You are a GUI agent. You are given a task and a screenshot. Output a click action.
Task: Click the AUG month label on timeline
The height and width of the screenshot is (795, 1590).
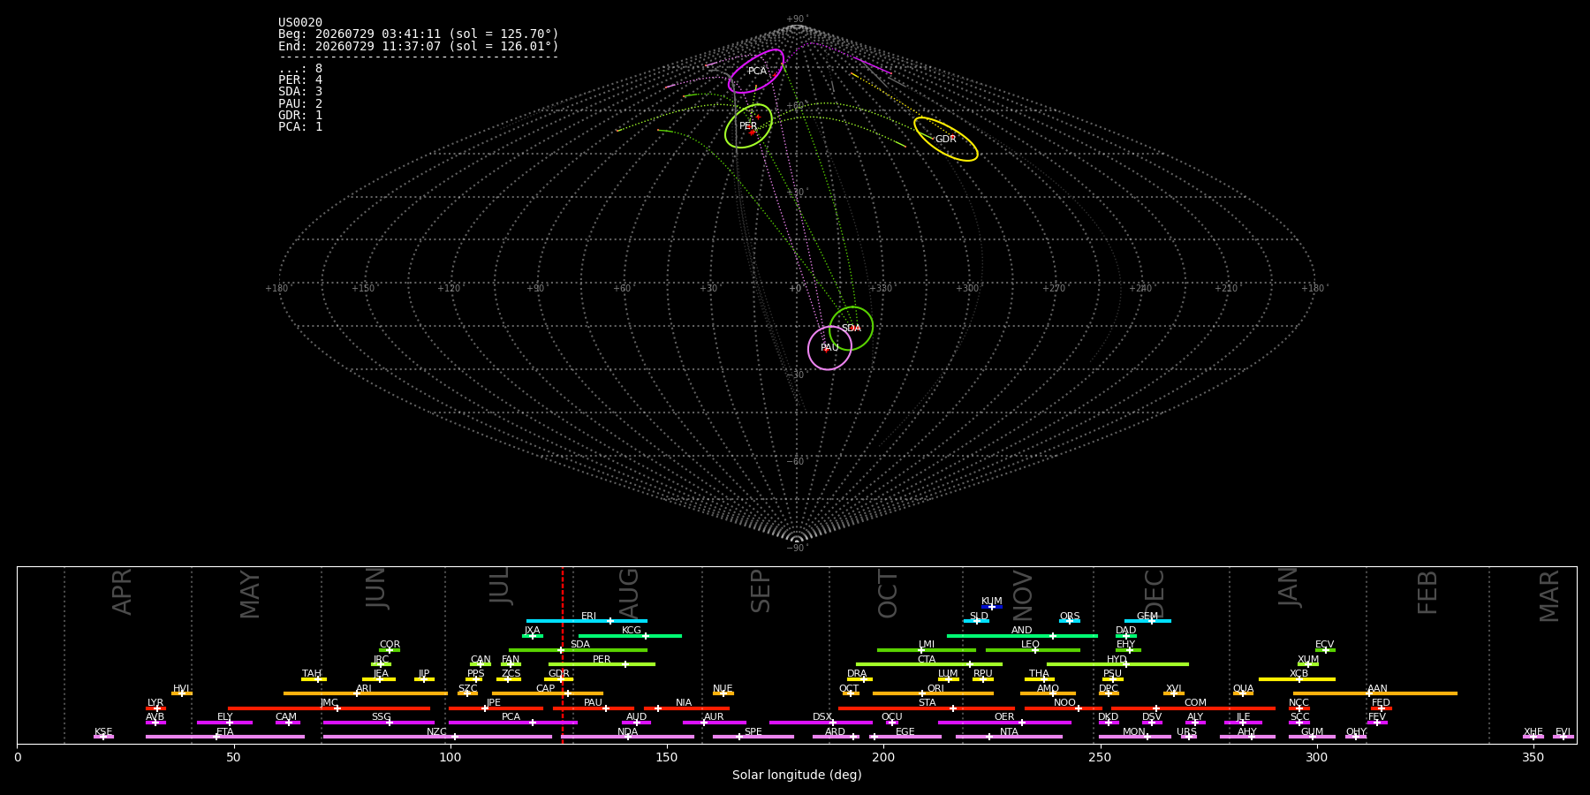tap(629, 594)
